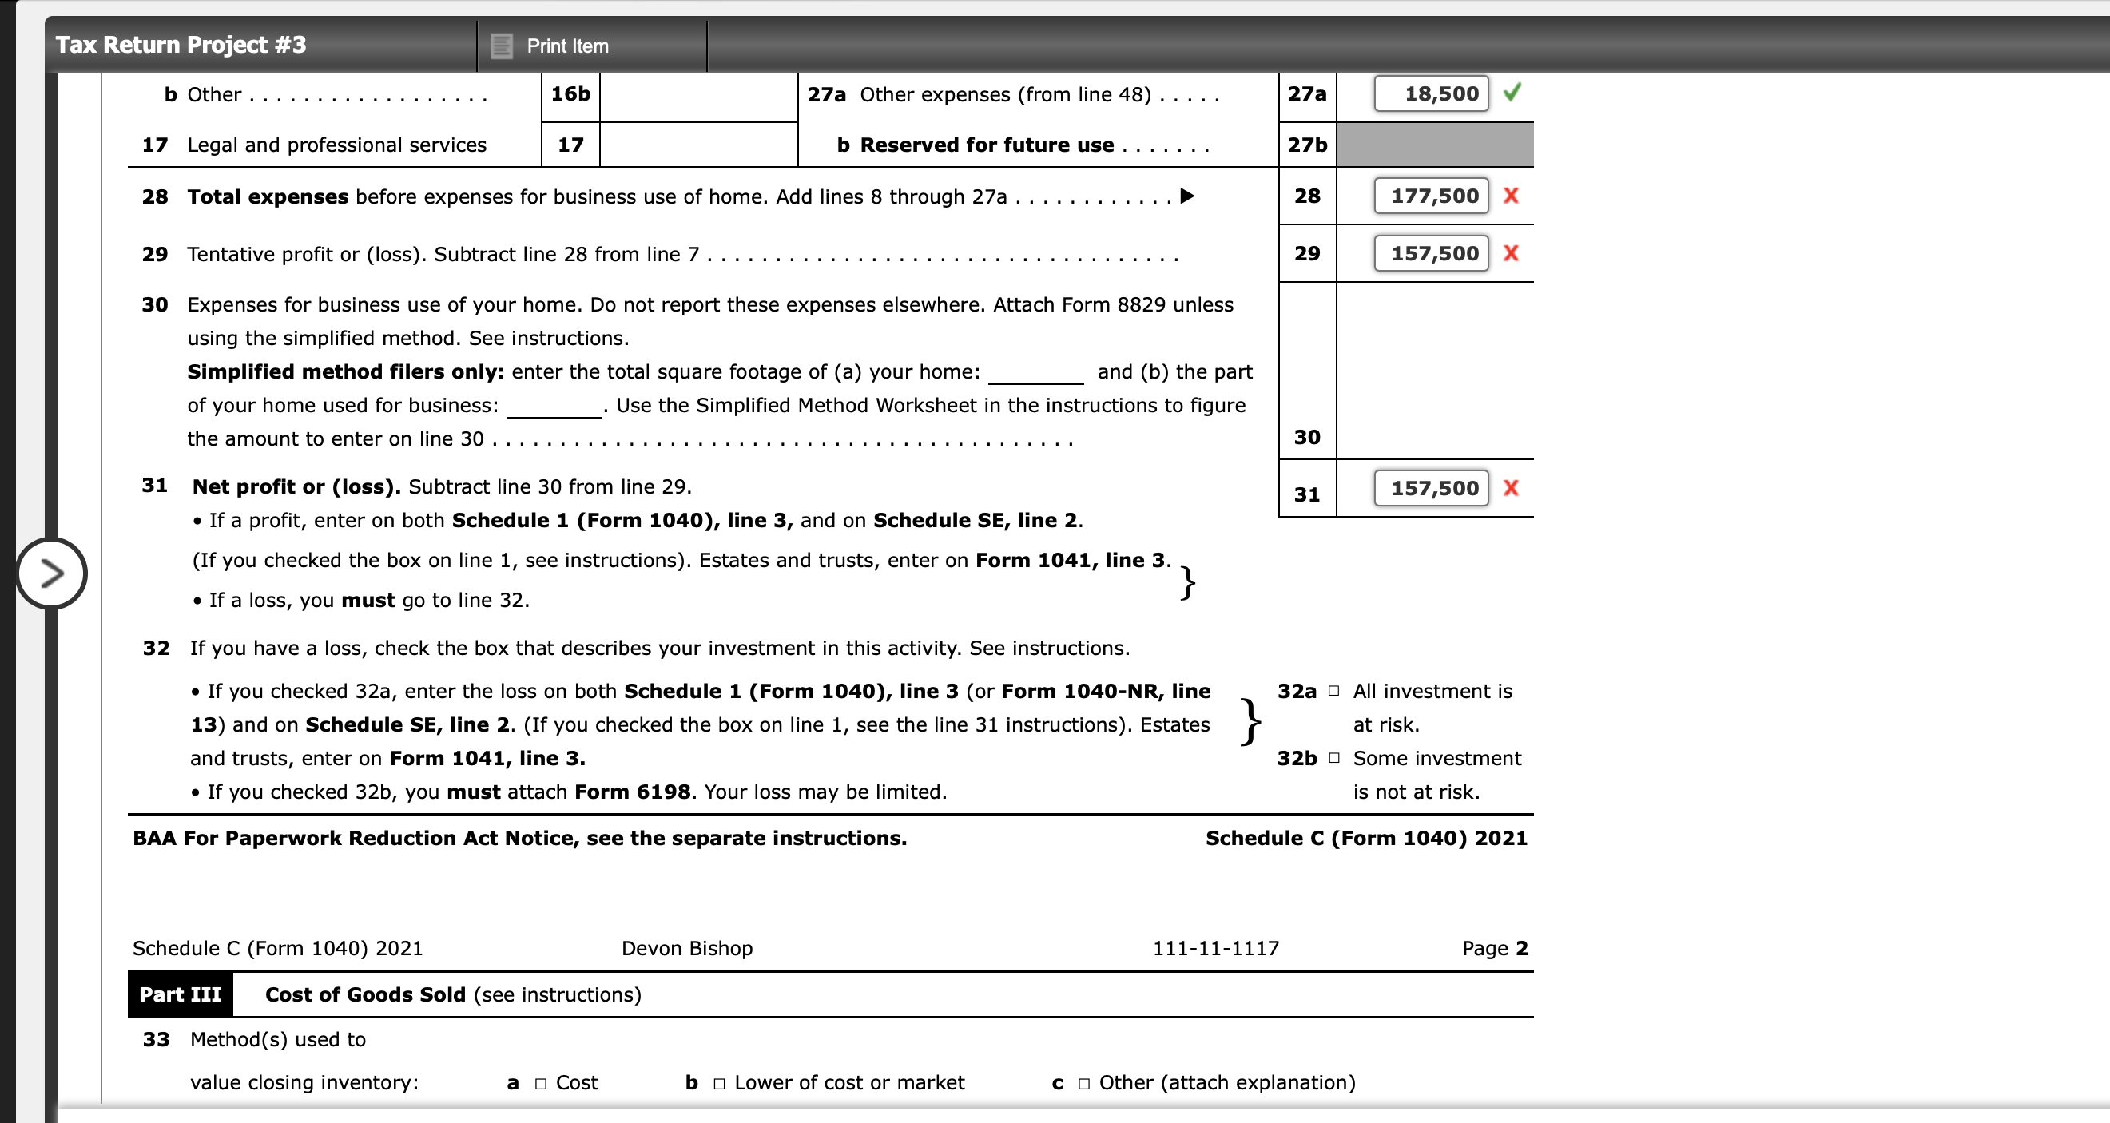Click the Print Item menu entry

pos(567,46)
